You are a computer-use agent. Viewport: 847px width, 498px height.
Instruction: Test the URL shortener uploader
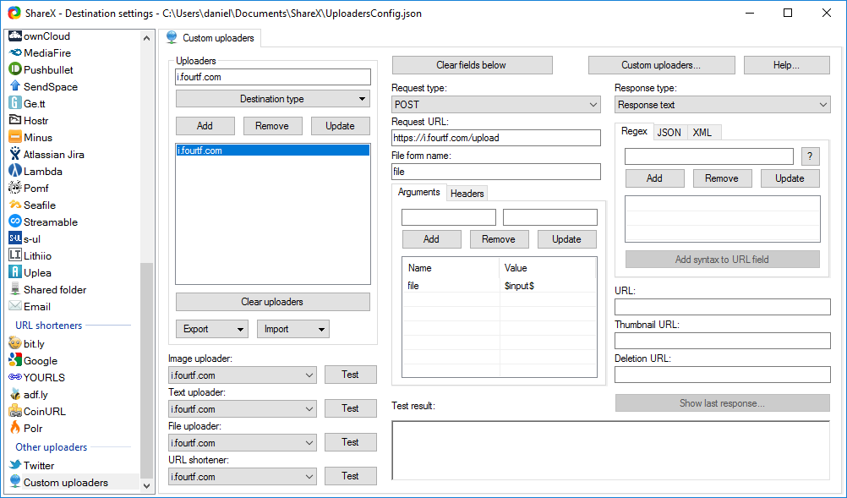[350, 476]
